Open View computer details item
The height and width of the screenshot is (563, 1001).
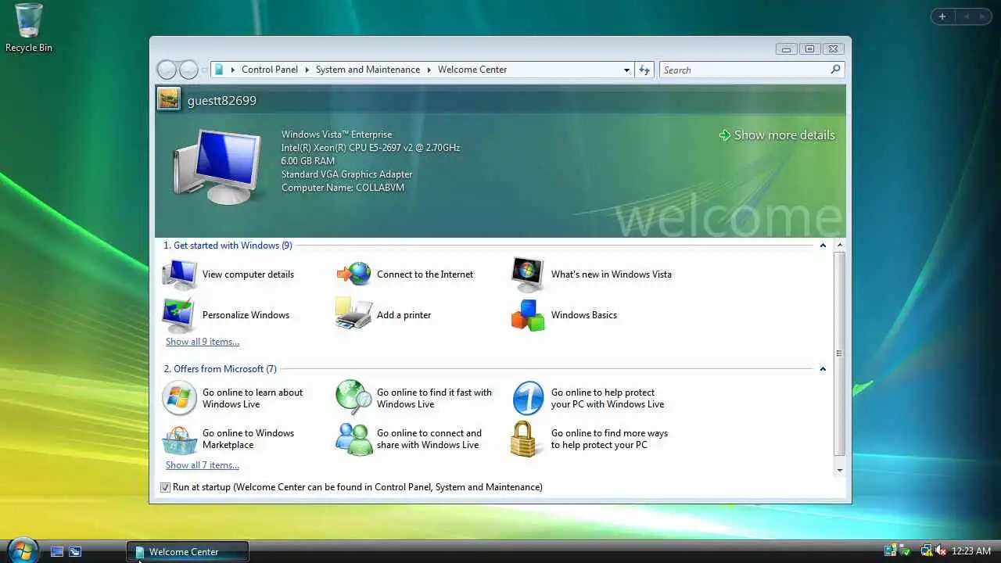pyautogui.click(x=228, y=274)
